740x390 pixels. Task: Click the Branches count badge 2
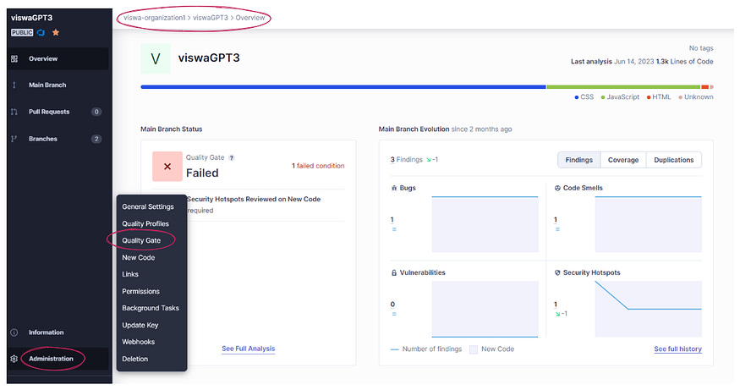pos(96,139)
